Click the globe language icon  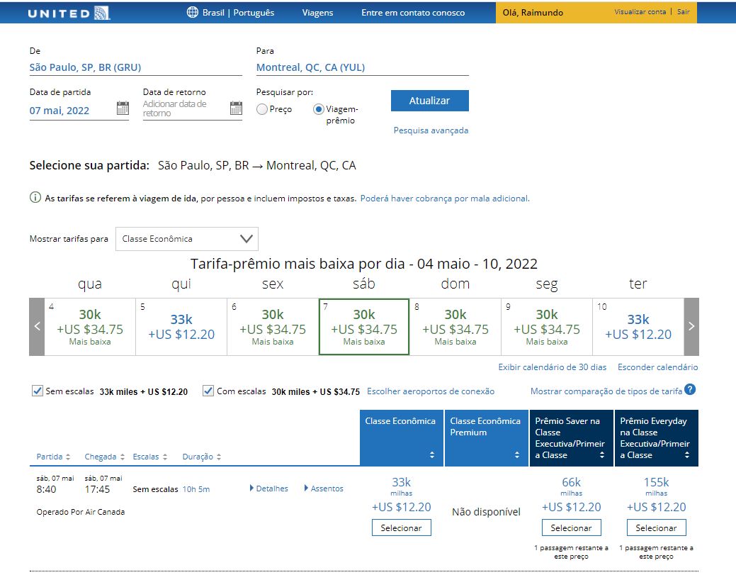(x=193, y=12)
